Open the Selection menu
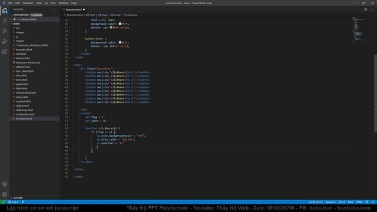The height and width of the screenshot is (212, 377). tap(28, 3)
